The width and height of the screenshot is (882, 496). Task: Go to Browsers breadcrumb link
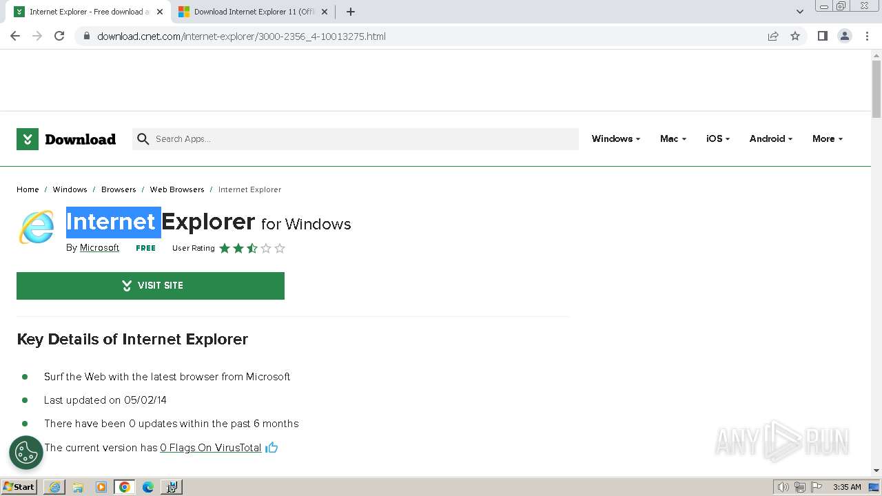[x=119, y=189]
